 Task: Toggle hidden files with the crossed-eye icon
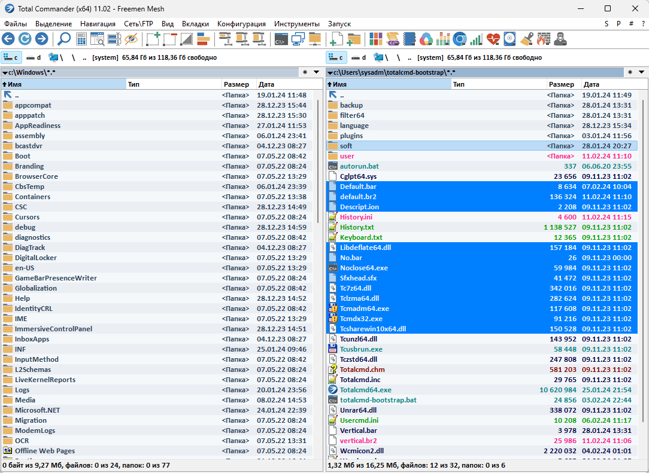click(x=131, y=39)
